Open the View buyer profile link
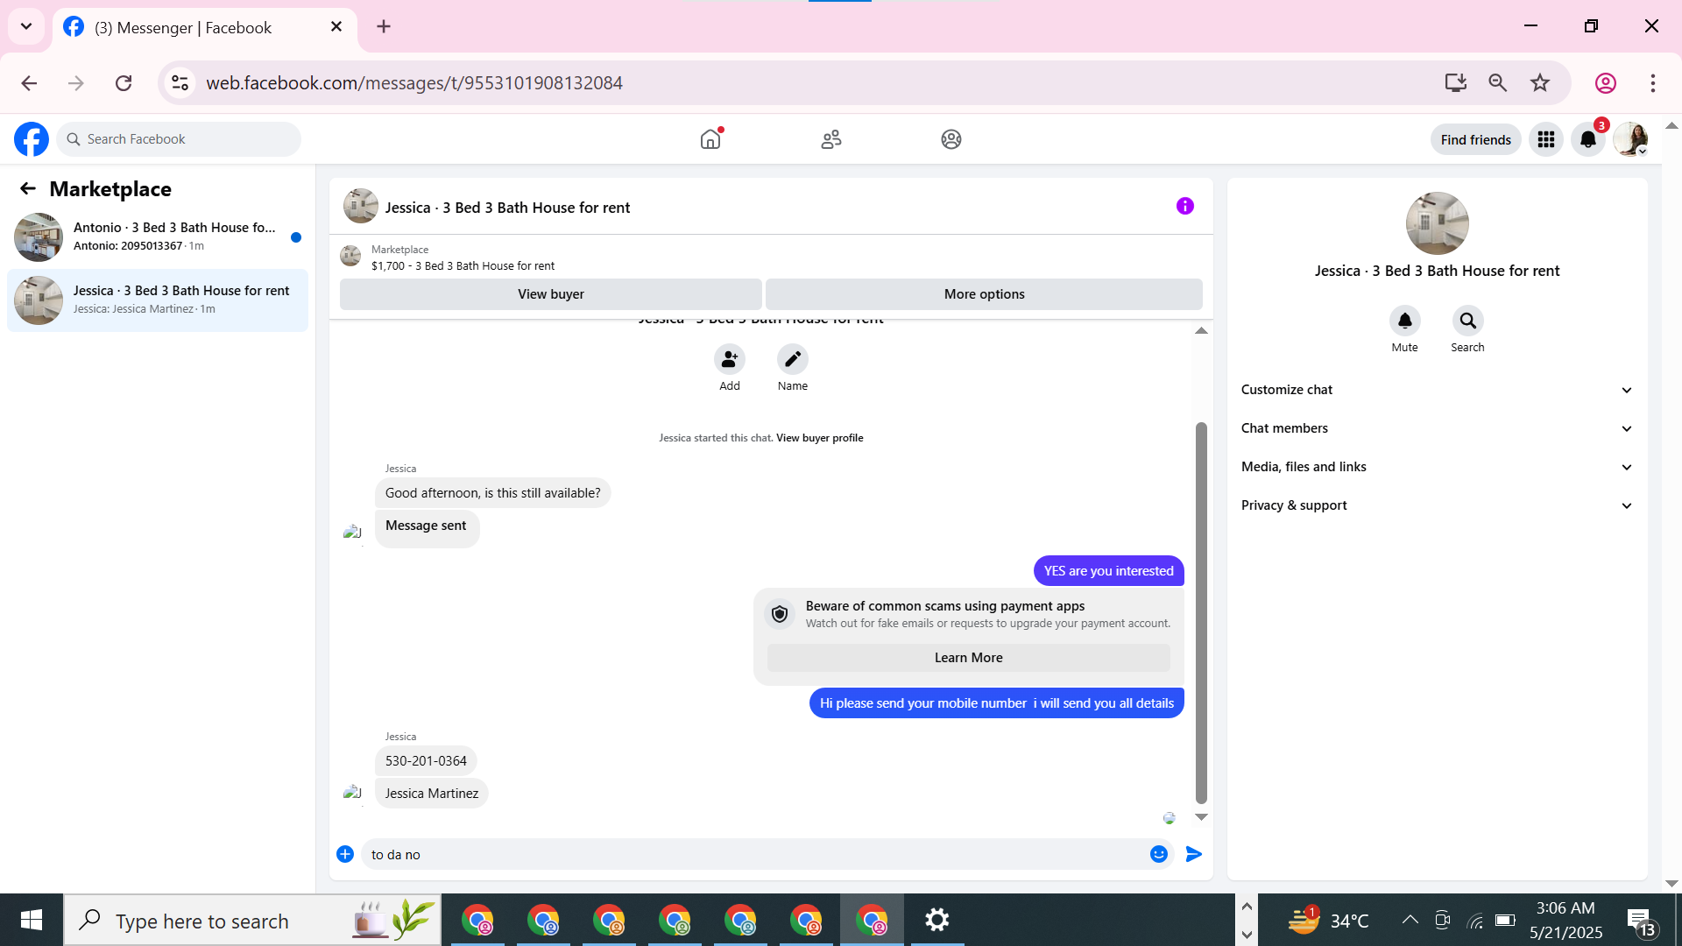1682x946 pixels. [819, 438]
